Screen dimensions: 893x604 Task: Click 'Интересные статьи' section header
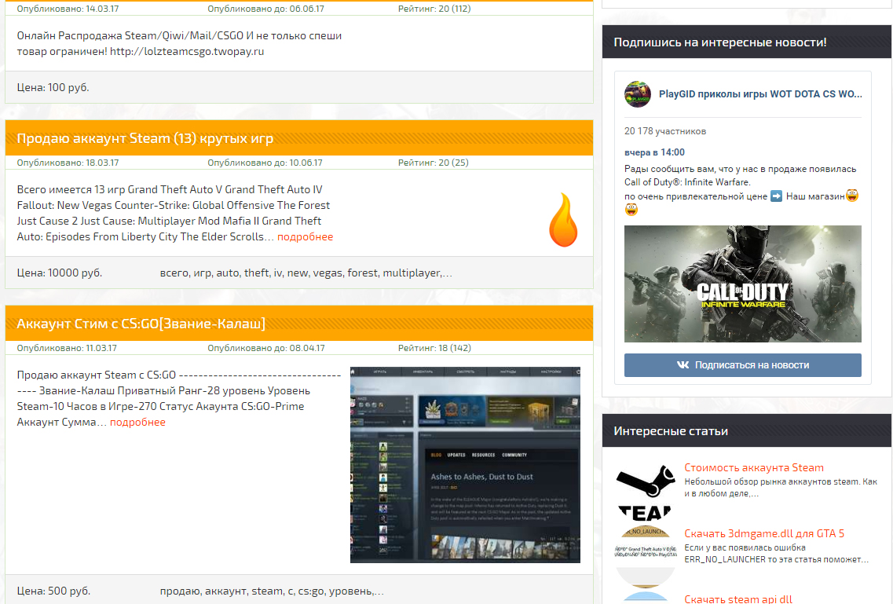(671, 431)
